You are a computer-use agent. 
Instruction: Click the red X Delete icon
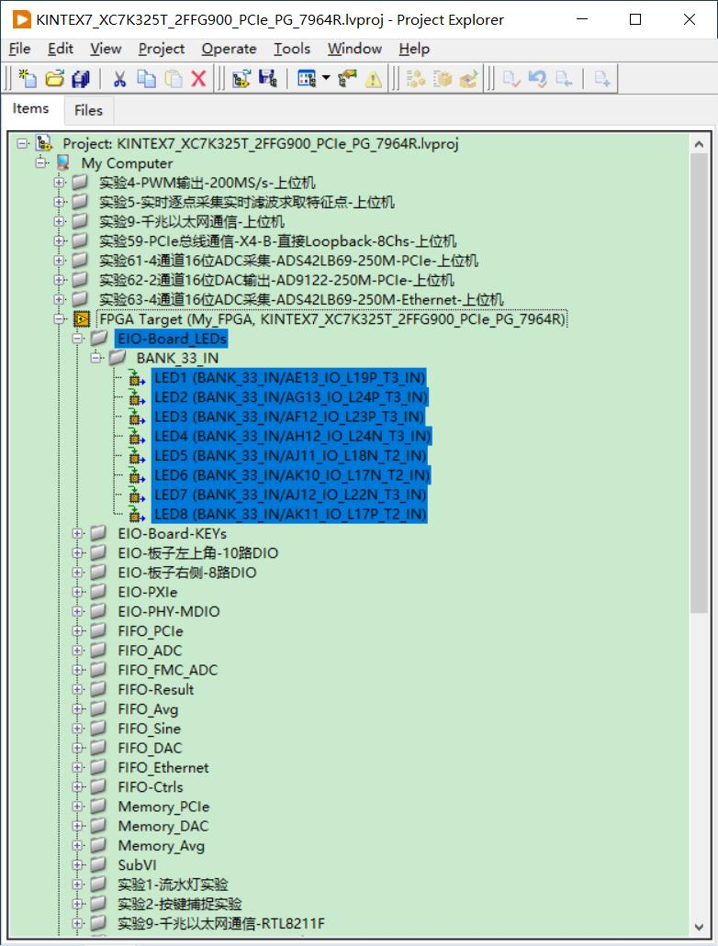click(x=198, y=78)
